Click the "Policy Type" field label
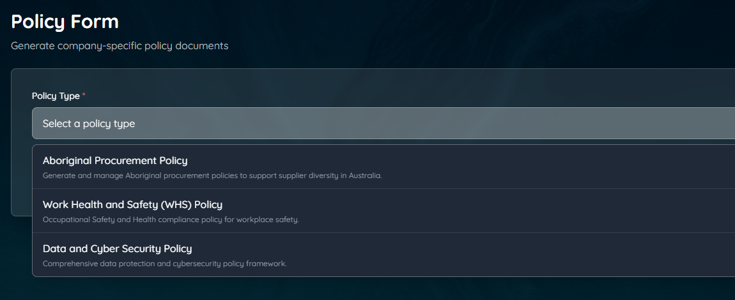 point(56,96)
